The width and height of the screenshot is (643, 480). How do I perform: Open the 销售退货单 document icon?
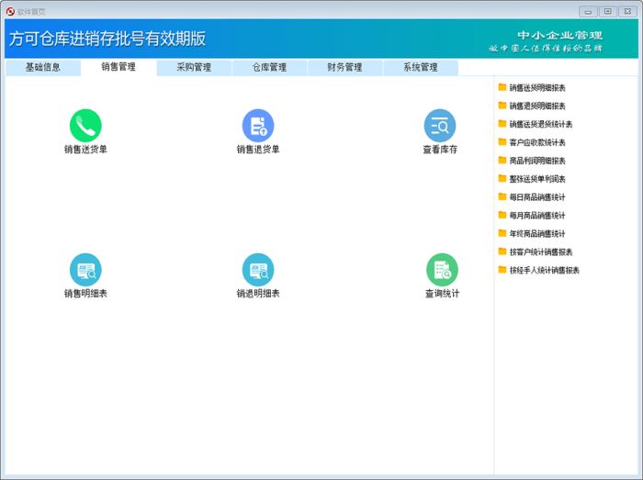258,126
